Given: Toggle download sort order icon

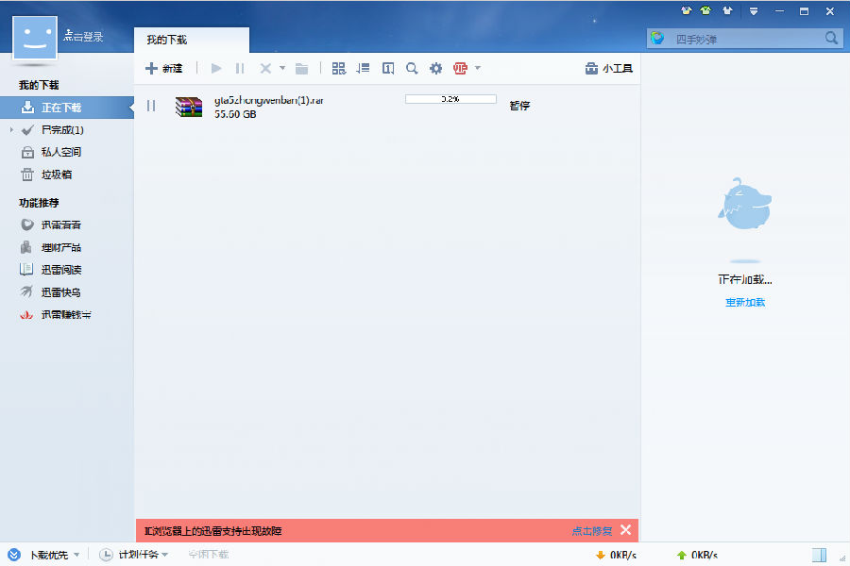Looking at the screenshot, I should pyautogui.click(x=363, y=68).
